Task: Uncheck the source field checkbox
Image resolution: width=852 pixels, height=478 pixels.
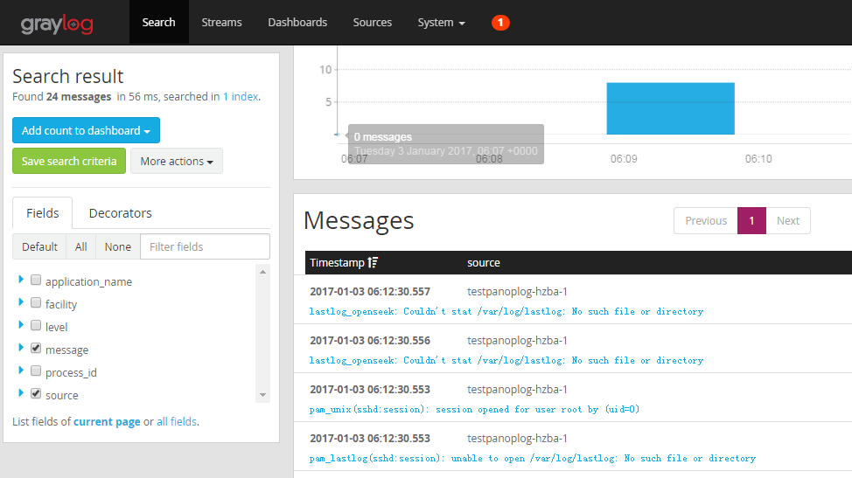Action: [x=36, y=394]
